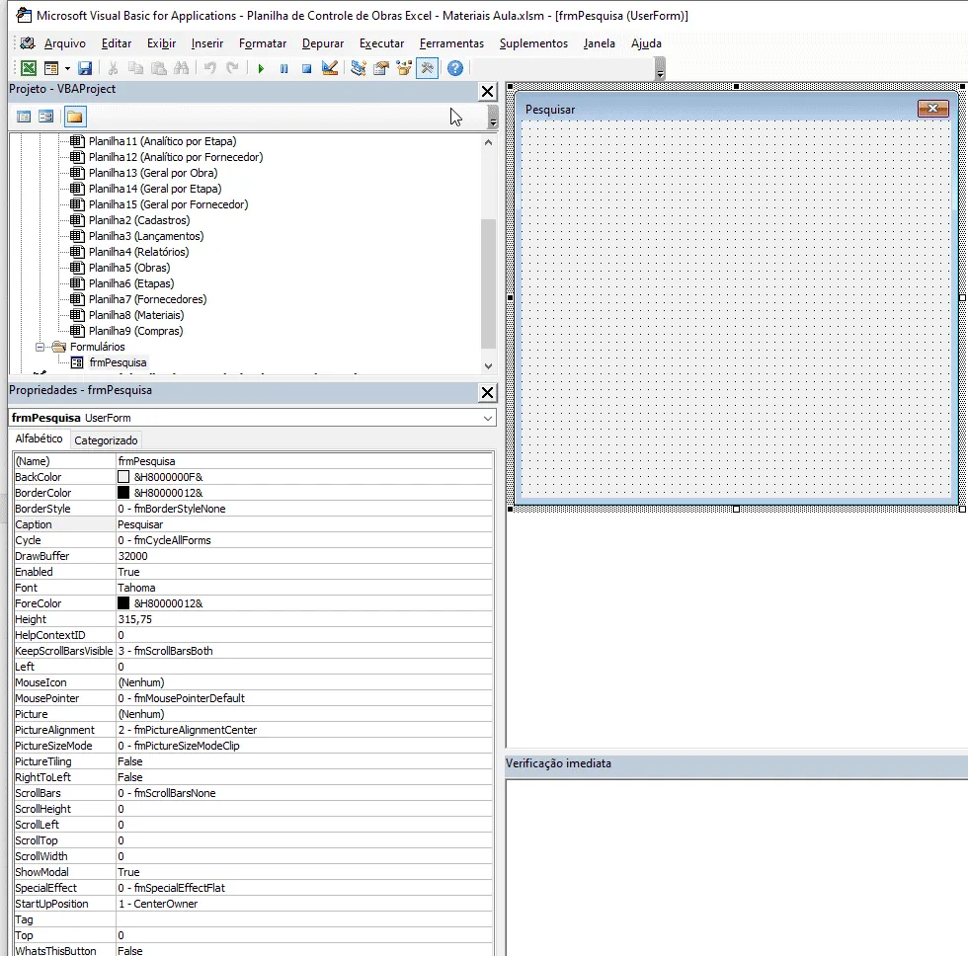Click the Copy icon in toolbar
Screen dimensions: 968x956
tap(135, 68)
